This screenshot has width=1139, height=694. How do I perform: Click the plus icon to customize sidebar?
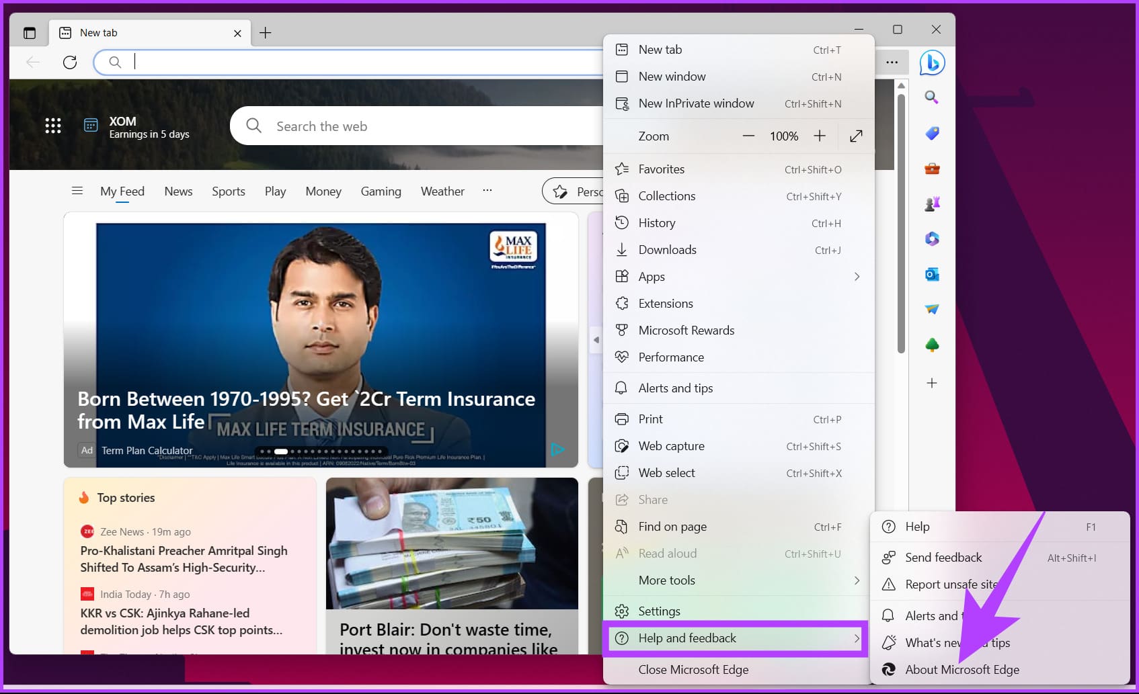932,383
